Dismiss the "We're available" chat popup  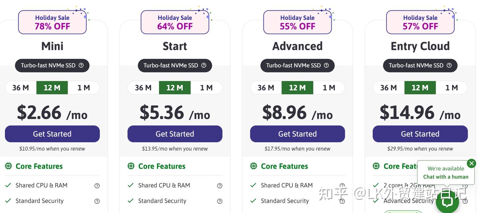(471, 163)
